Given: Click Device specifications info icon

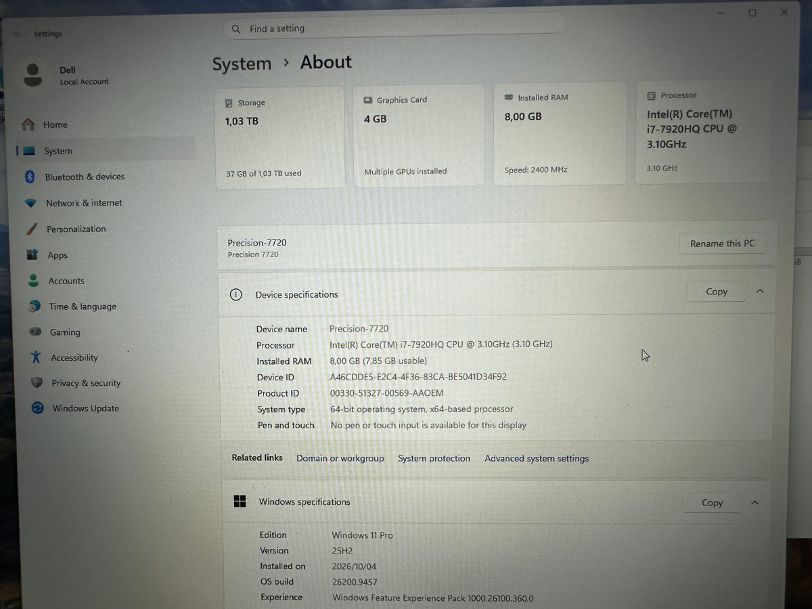Looking at the screenshot, I should click(x=235, y=294).
